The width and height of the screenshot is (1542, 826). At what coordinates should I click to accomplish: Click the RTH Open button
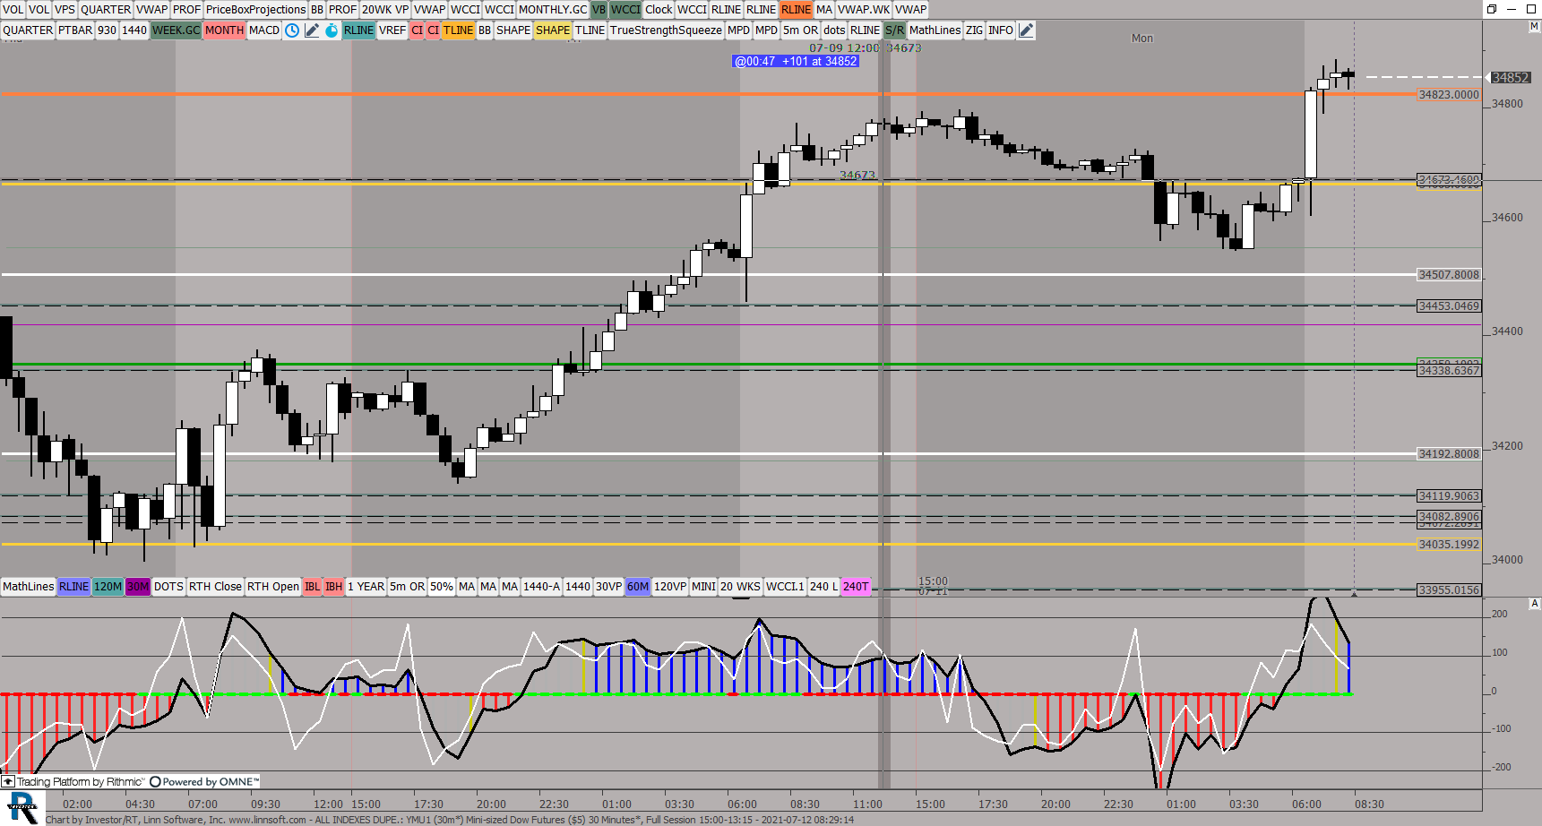click(273, 587)
